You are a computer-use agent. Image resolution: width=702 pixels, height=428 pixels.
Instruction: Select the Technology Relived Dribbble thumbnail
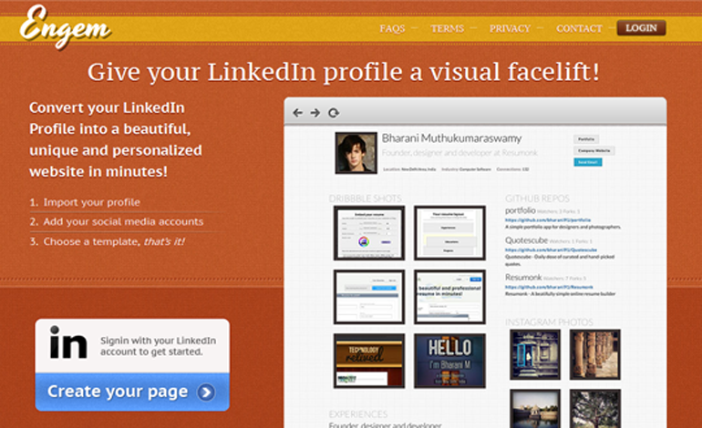point(369,361)
